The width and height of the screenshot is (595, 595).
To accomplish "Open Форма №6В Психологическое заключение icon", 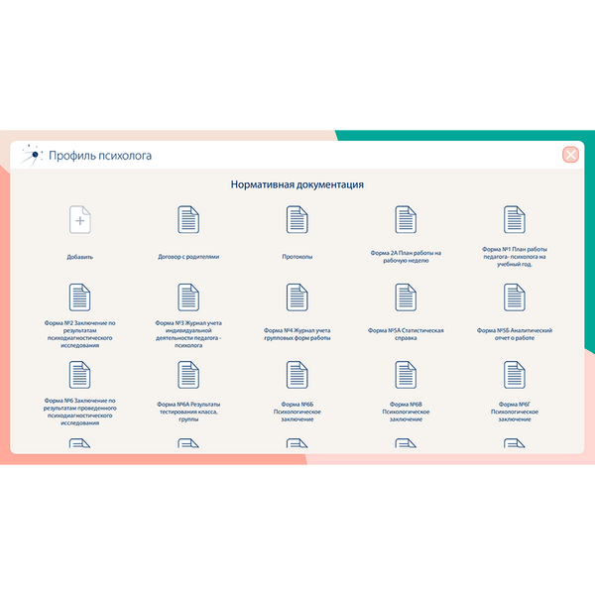I will [x=406, y=375].
